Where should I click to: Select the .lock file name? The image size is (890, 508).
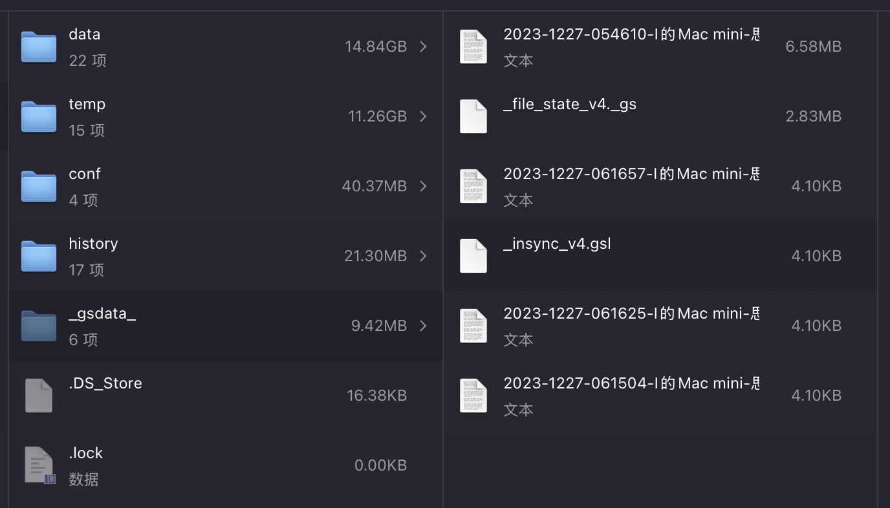(x=86, y=453)
